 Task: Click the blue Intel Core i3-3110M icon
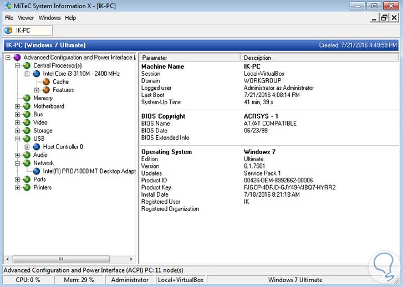pyautogui.click(x=37, y=74)
